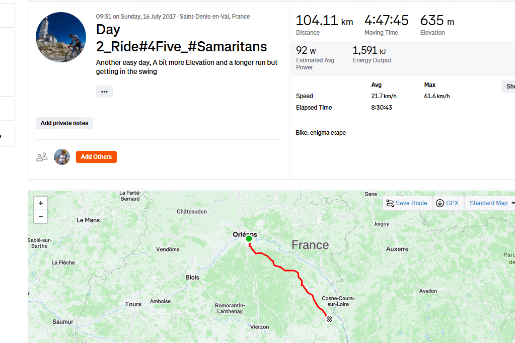This screenshot has height=343, width=515.
Task: Click the partially visible Show button
Action: coord(508,87)
